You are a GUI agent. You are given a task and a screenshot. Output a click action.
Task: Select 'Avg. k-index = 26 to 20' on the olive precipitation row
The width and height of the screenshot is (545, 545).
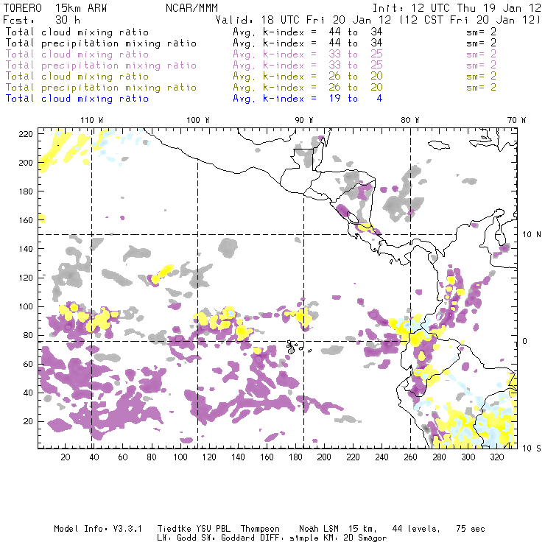[308, 88]
